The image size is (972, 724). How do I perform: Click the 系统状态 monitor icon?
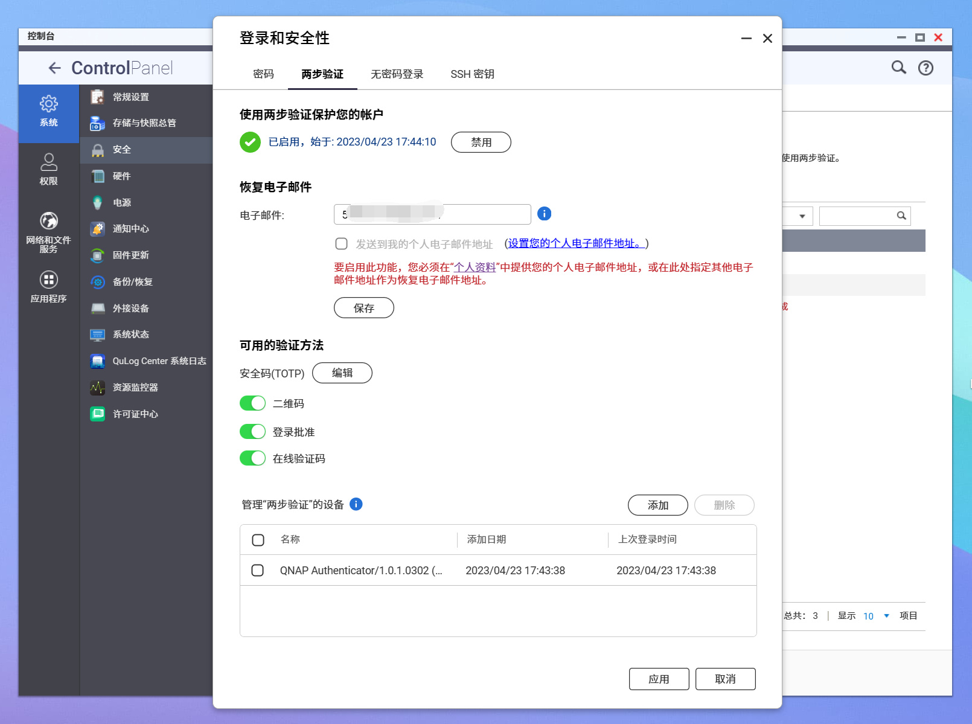click(x=97, y=335)
